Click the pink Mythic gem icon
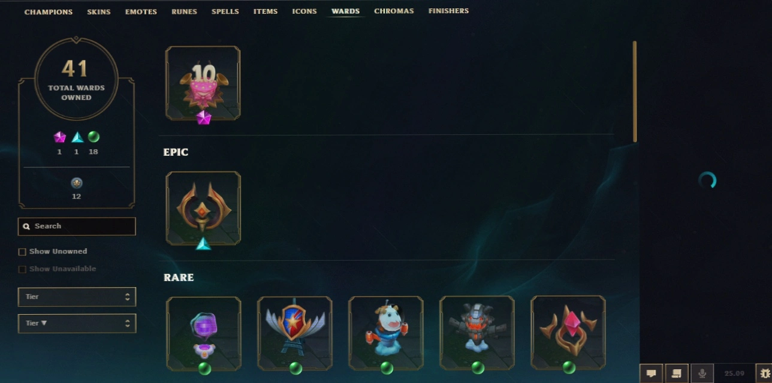Screen dimensions: 772x383 [x=59, y=137]
